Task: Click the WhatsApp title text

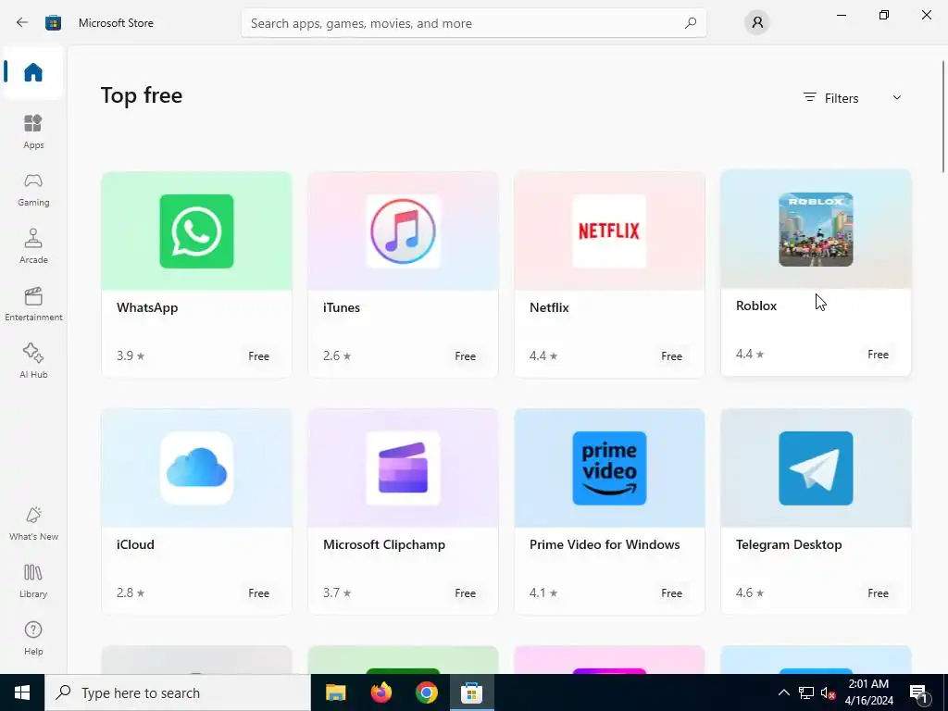Action: (147, 307)
